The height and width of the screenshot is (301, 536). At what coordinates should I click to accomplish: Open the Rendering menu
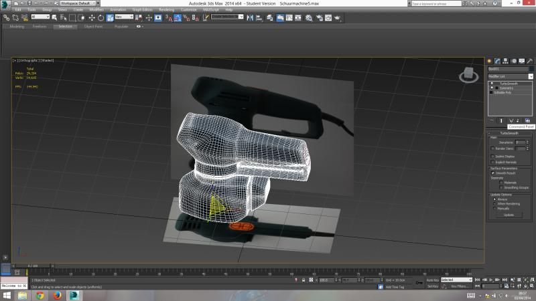(x=166, y=10)
